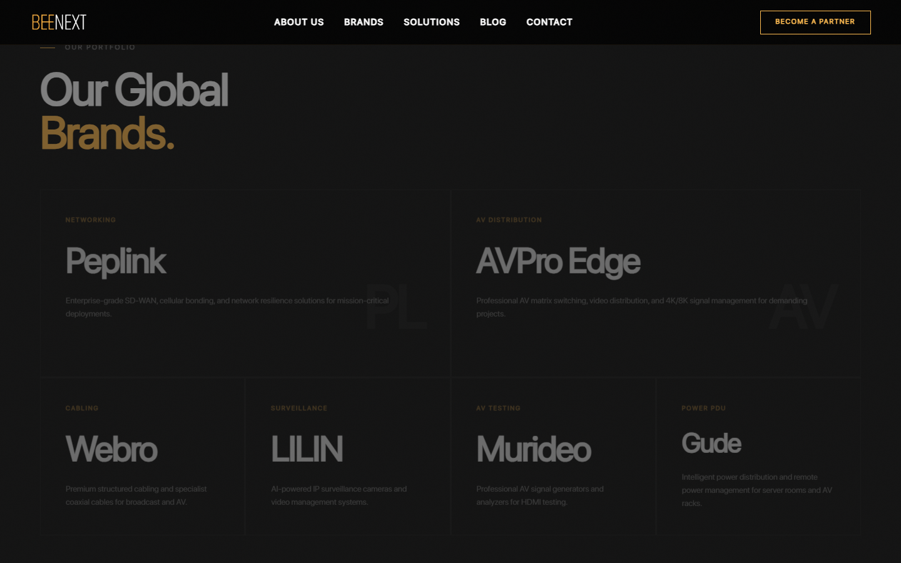Click the Become a Partner button
The height and width of the screenshot is (563, 901).
[815, 23]
